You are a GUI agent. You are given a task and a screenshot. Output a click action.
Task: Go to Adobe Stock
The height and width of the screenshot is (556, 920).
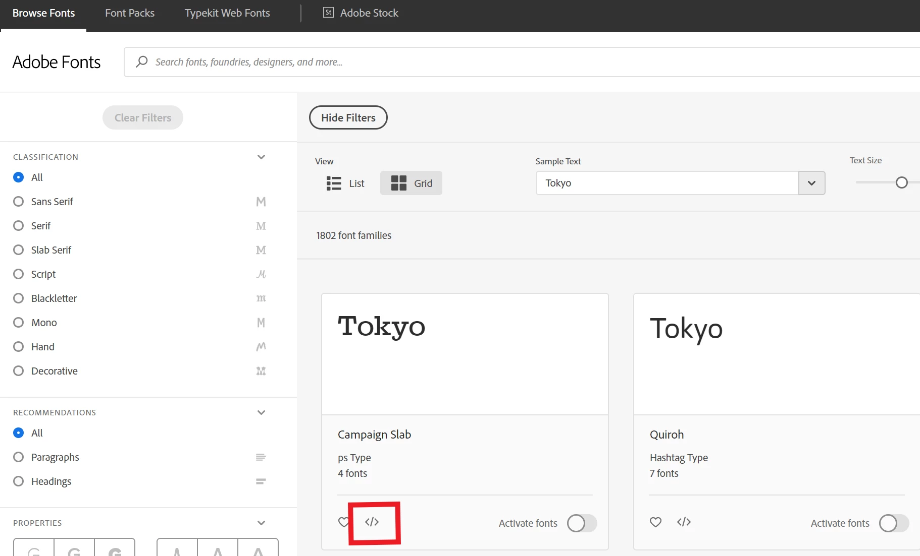(x=361, y=13)
